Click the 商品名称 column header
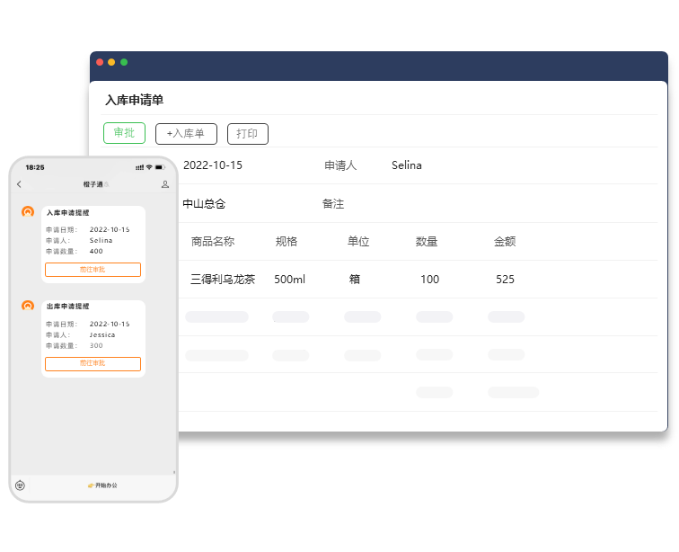 [213, 242]
